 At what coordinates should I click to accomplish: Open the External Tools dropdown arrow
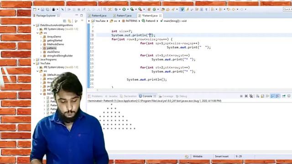pos(144,9)
